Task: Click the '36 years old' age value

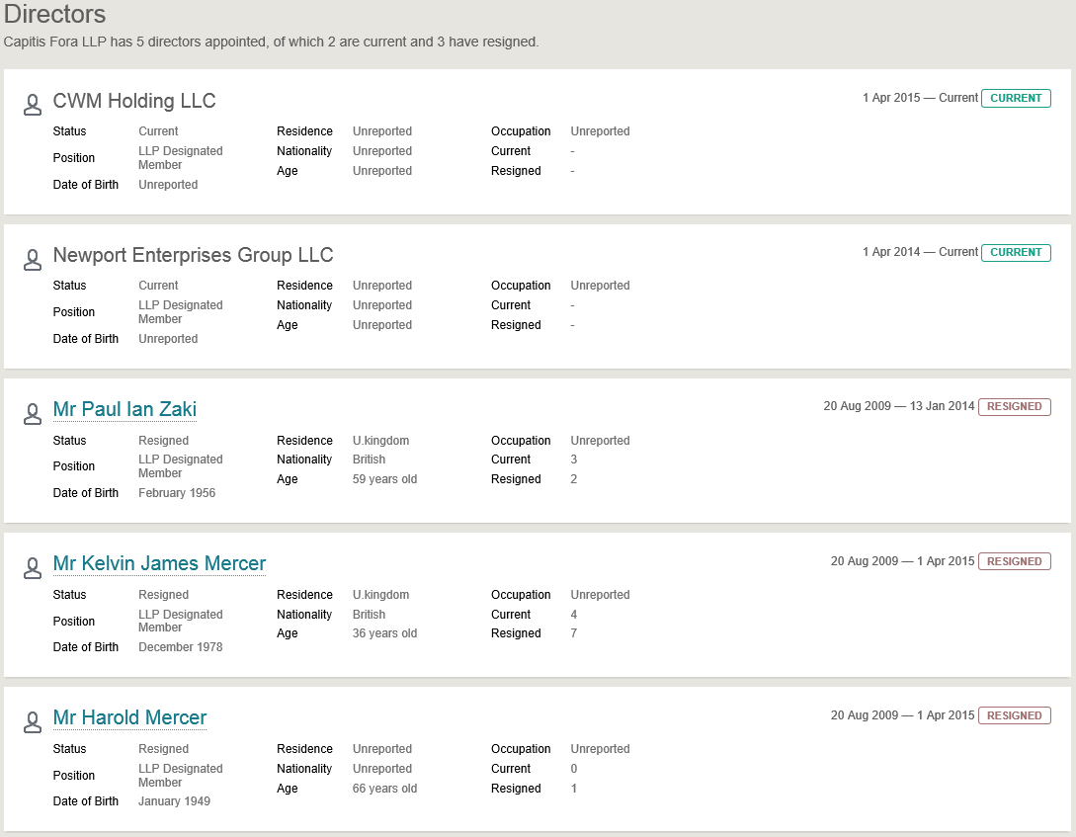Action: click(385, 633)
